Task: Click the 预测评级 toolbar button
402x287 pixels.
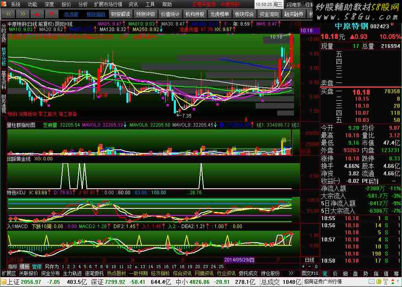Action: (x=145, y=15)
